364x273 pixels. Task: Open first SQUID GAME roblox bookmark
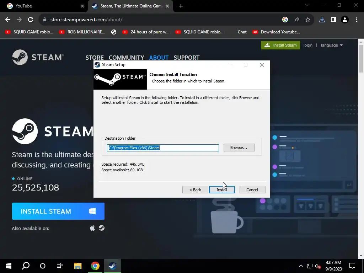(29, 32)
